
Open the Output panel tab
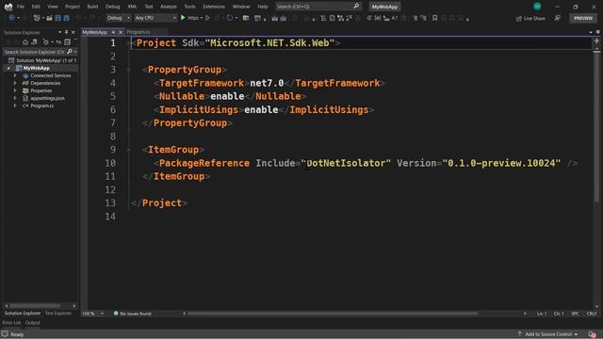click(x=32, y=322)
